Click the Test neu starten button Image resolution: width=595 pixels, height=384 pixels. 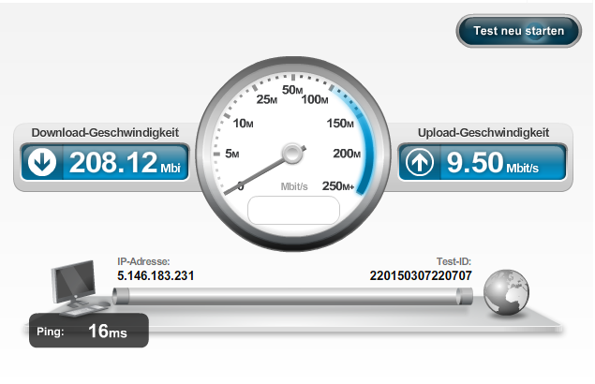[x=518, y=31]
